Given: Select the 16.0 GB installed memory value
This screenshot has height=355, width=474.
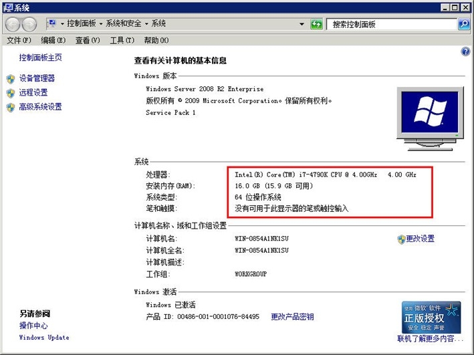Looking at the screenshot, I should click(274, 186).
